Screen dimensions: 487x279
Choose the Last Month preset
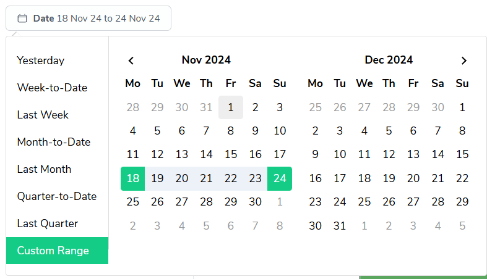(44, 169)
